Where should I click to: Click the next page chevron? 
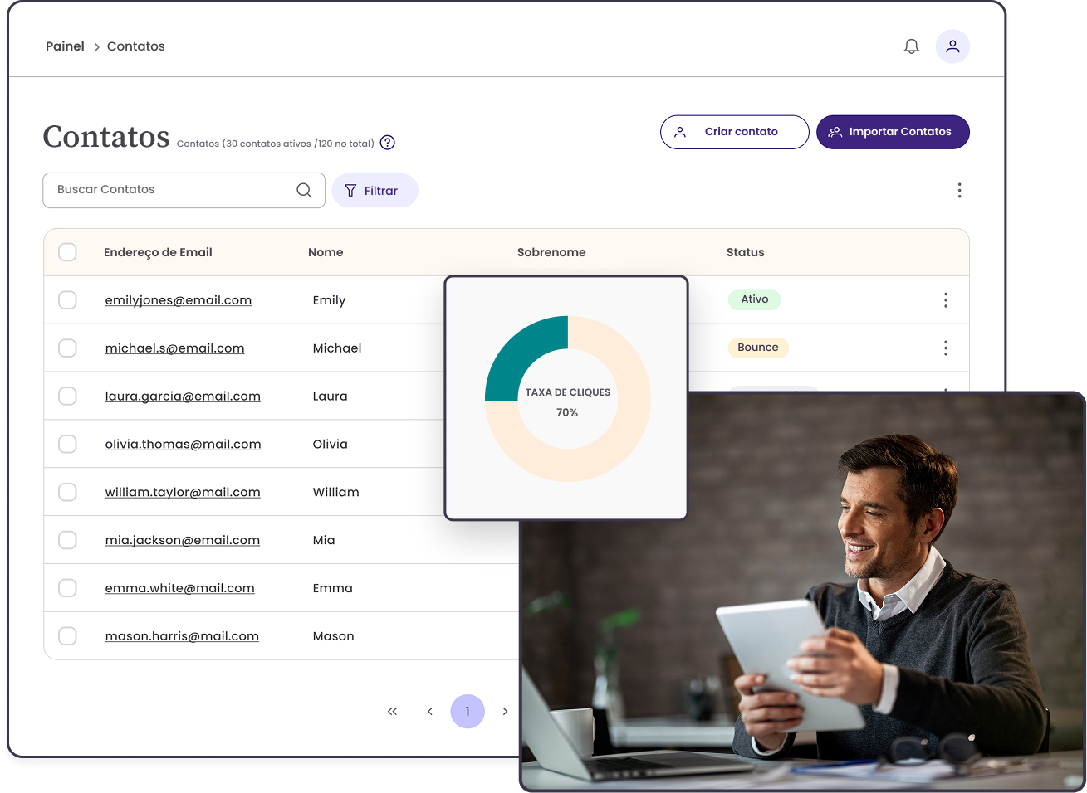505,711
